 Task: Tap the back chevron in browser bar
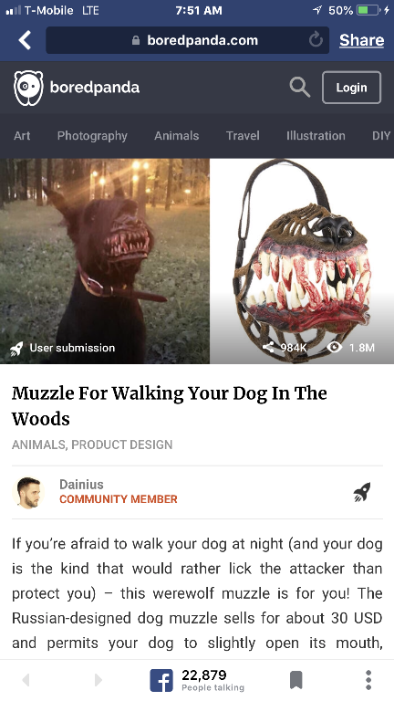pos(25,40)
